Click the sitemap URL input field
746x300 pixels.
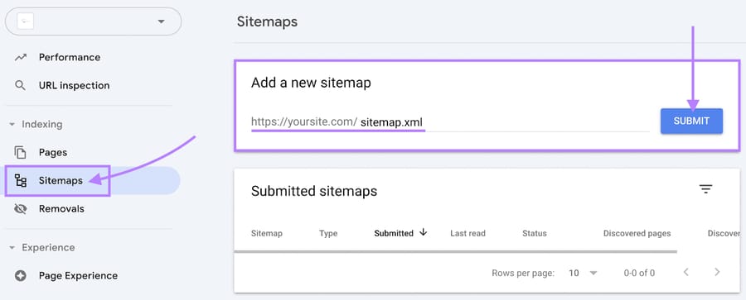pyautogui.click(x=450, y=122)
